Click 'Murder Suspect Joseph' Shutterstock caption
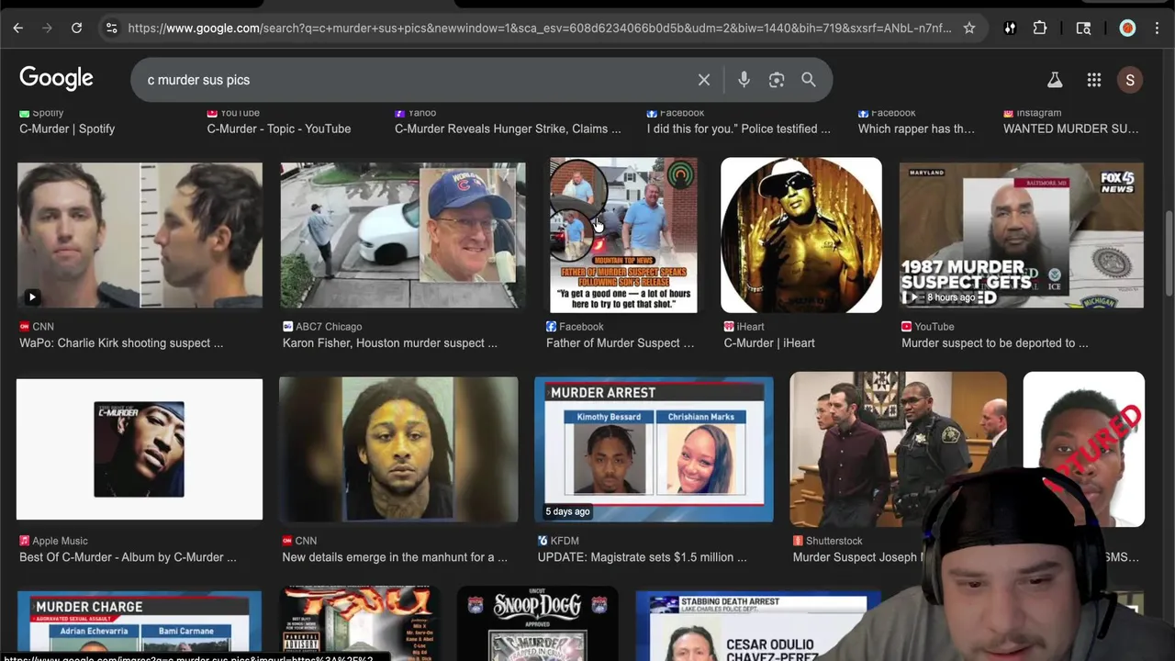The width and height of the screenshot is (1175, 661). tap(857, 556)
